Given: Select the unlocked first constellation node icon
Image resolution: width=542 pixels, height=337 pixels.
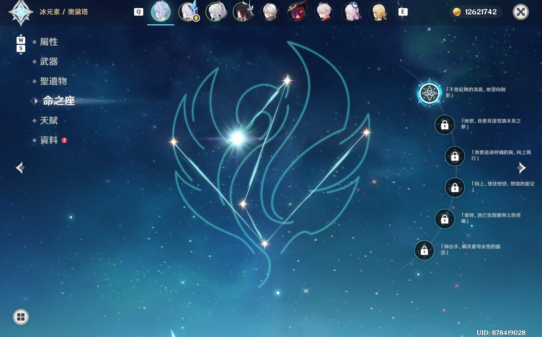Looking at the screenshot, I should 429,93.
